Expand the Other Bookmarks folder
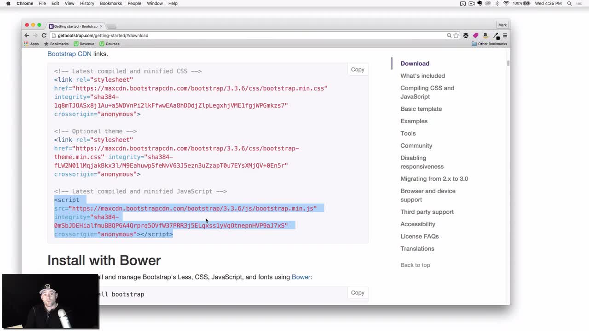The image size is (589, 331). pyautogui.click(x=489, y=44)
